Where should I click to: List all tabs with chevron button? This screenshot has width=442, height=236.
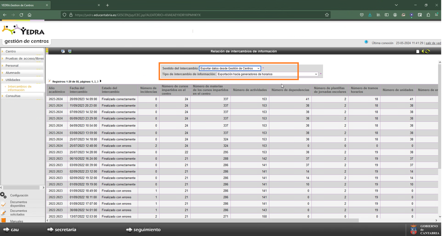(396, 5)
